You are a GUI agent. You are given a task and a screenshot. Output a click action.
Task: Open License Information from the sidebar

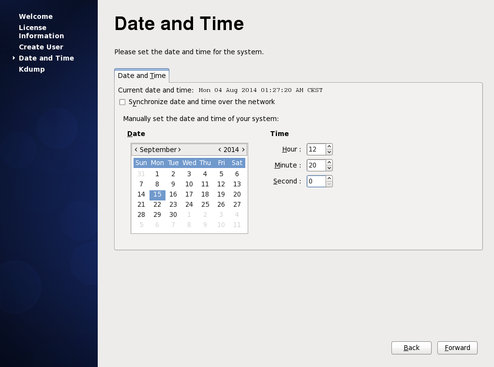coord(41,31)
